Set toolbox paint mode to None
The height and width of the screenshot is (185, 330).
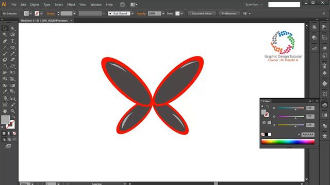[14, 133]
